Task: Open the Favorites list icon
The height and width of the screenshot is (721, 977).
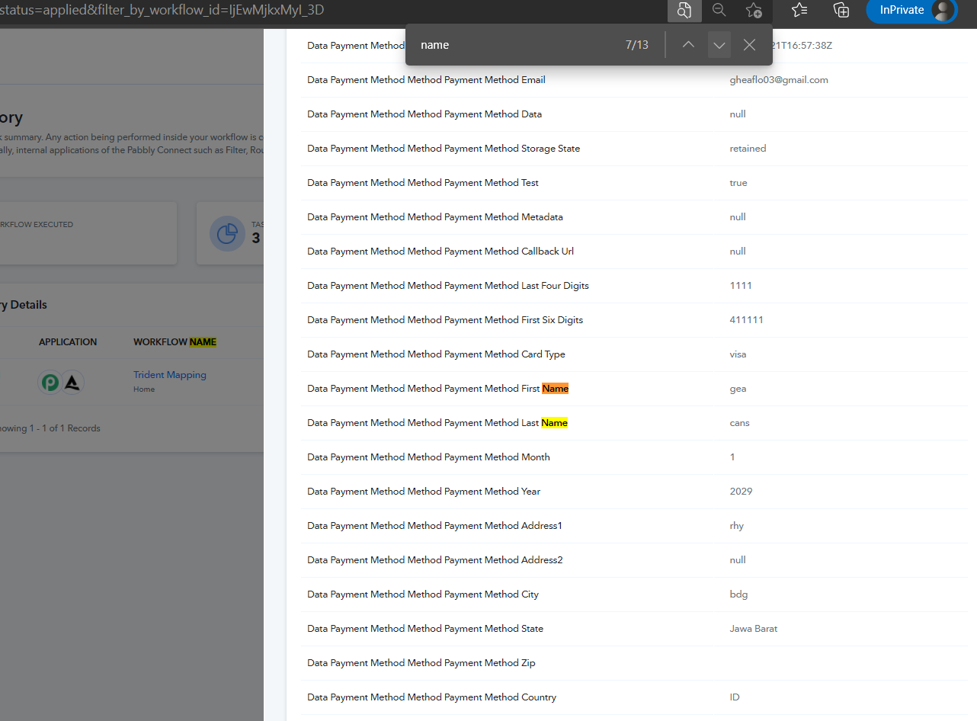Action: (799, 10)
